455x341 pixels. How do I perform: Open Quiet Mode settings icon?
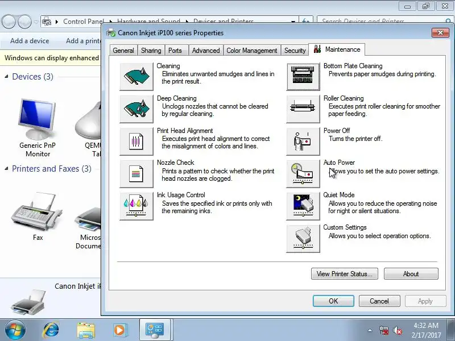coord(303,206)
